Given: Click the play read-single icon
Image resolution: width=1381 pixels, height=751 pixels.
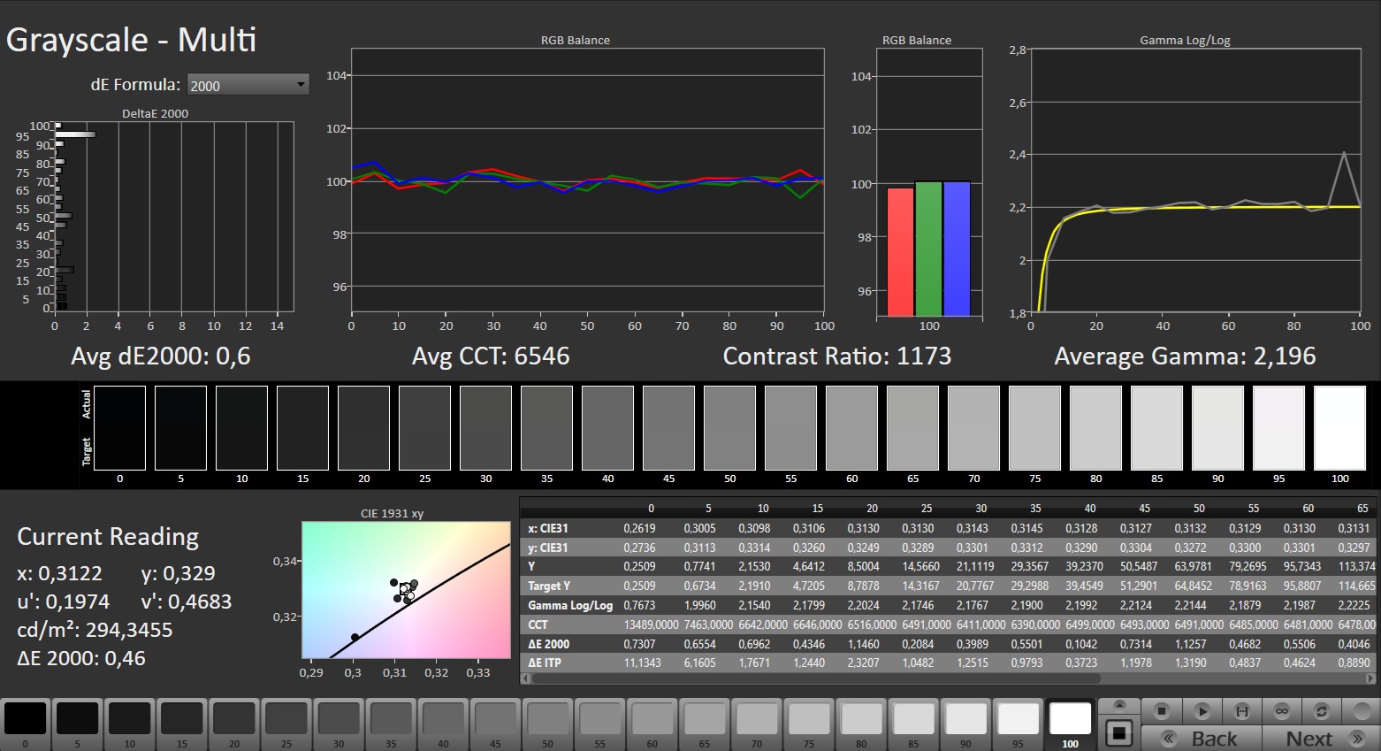Looking at the screenshot, I should 1202,711.
